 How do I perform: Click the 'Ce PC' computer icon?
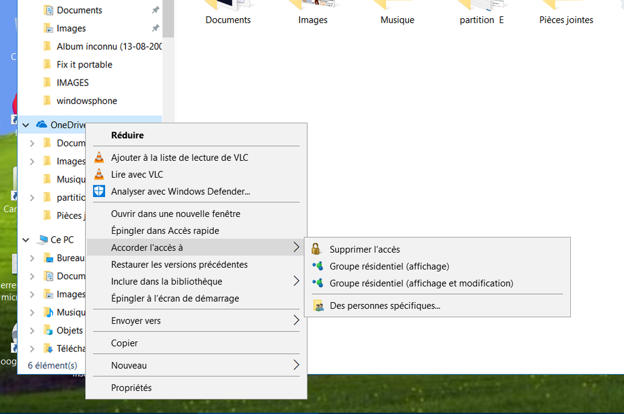coord(43,240)
